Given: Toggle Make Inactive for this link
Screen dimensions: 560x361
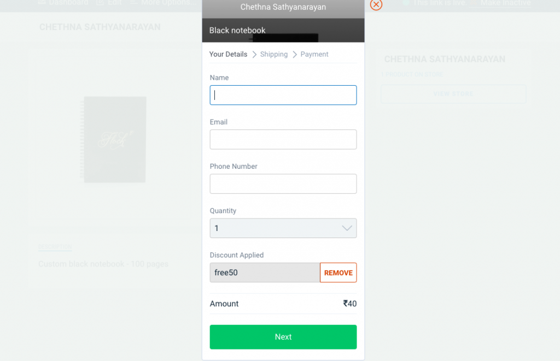Looking at the screenshot, I should pyautogui.click(x=505, y=3).
